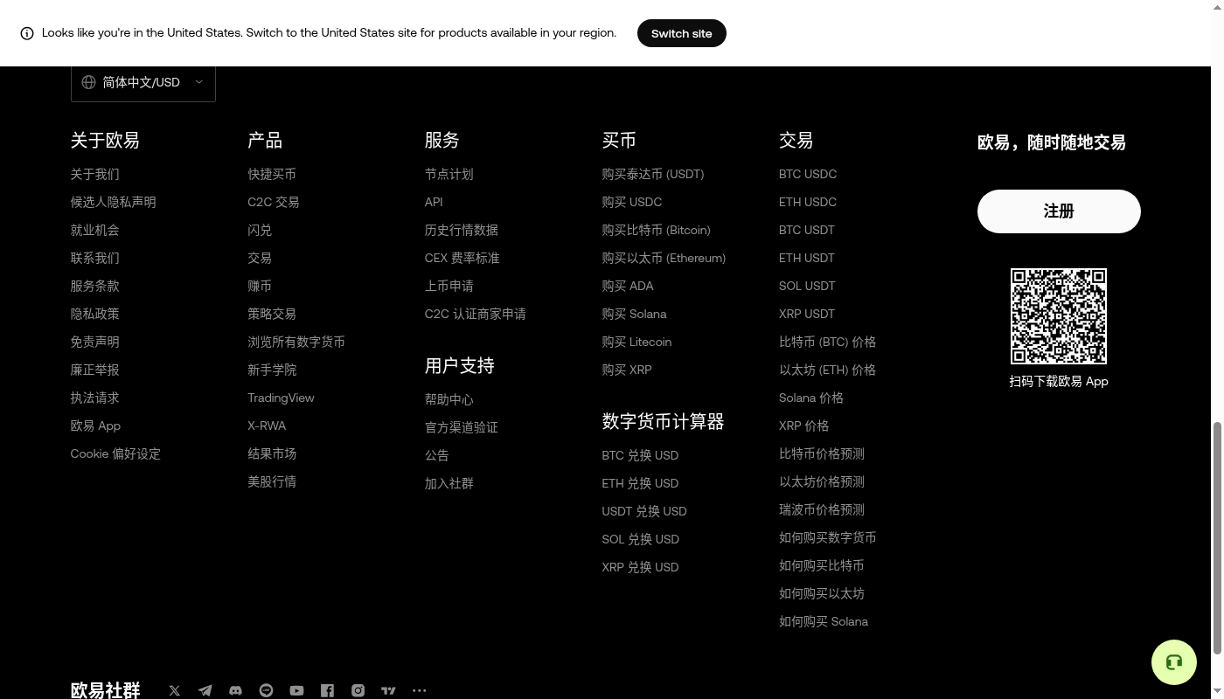Open the X (Twitter) social icon
Image resolution: width=1224 pixels, height=699 pixels.
(x=175, y=690)
